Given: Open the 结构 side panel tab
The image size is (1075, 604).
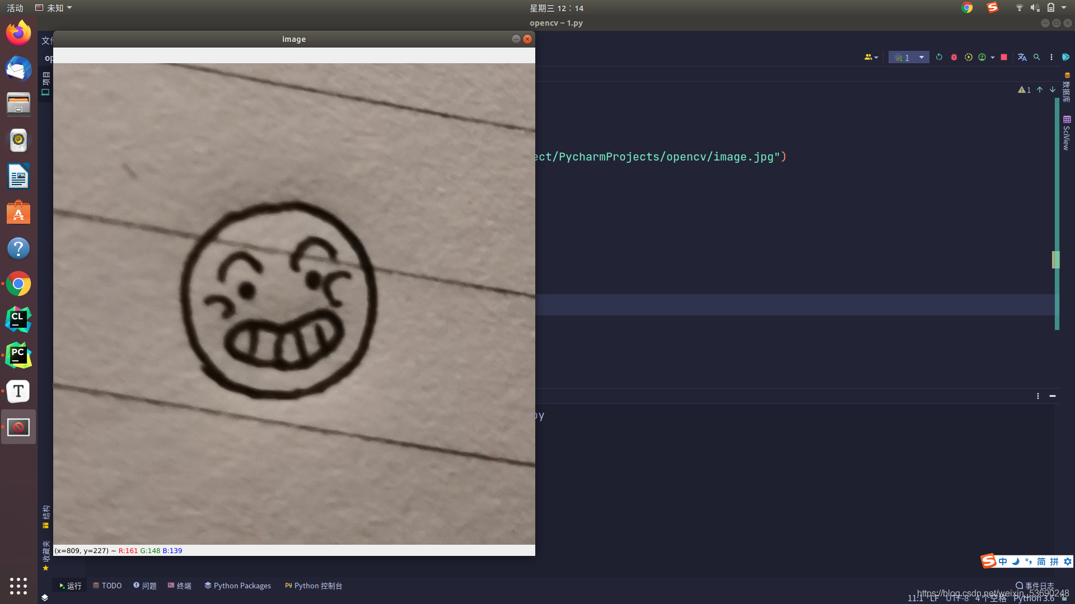Looking at the screenshot, I should (x=46, y=517).
